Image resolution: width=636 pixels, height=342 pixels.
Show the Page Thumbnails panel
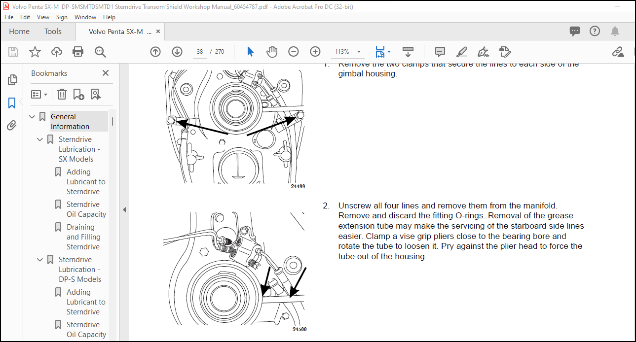click(12, 80)
